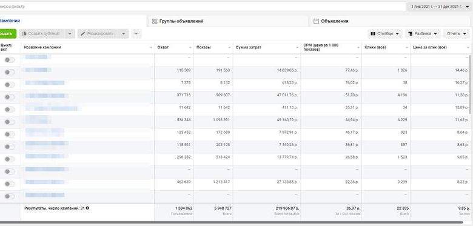Toggle campaign switch in 7 972,91 р. row
The width and height of the screenshot is (473, 226).
[9, 134]
